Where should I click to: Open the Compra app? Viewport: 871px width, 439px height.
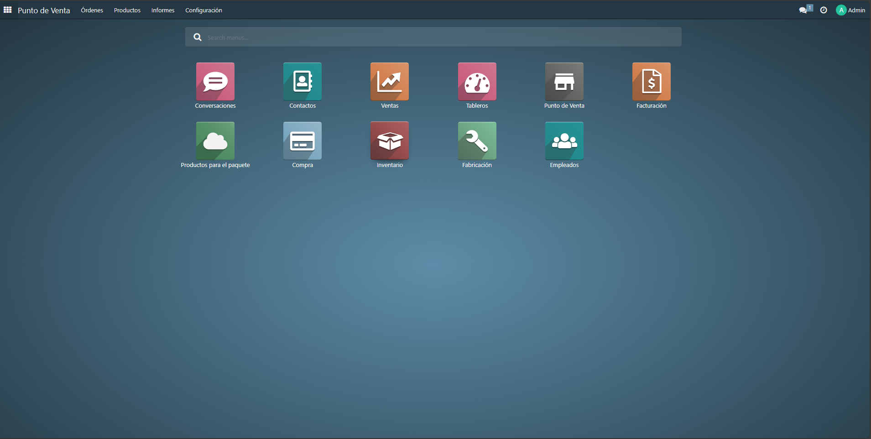point(302,141)
